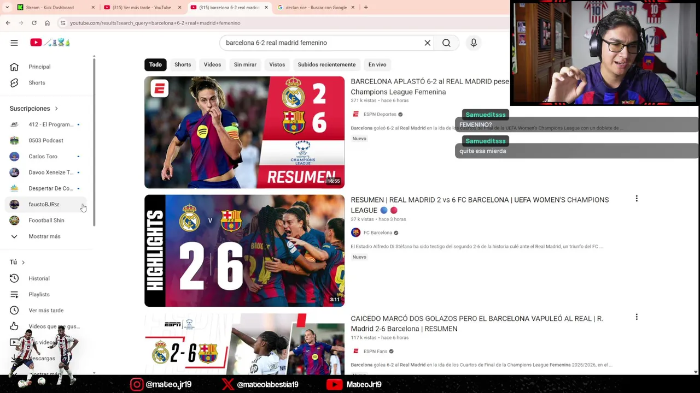Viewport: 700px width, 393px height.
Task: Clear the search box with X icon
Action: [428, 43]
